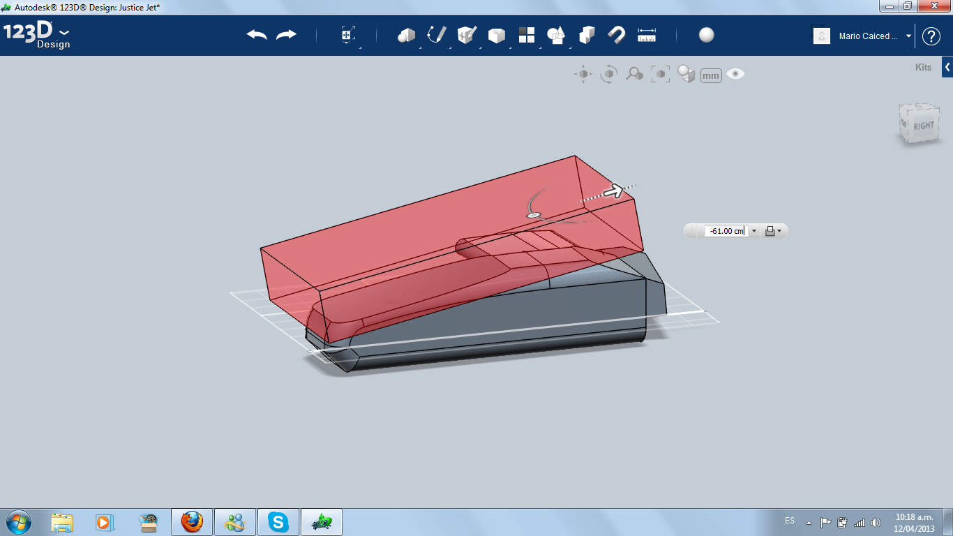
Task: Open Windows Live Messenger from taskbar
Action: point(235,522)
